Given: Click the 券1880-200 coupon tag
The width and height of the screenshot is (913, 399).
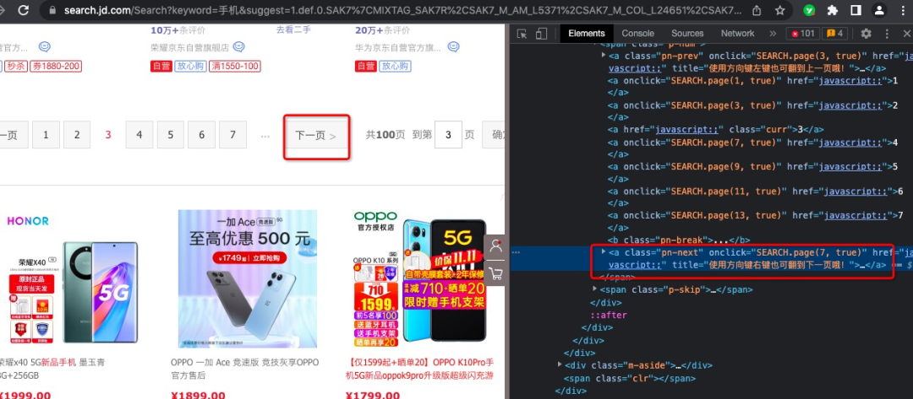Looking at the screenshot, I should [x=55, y=66].
